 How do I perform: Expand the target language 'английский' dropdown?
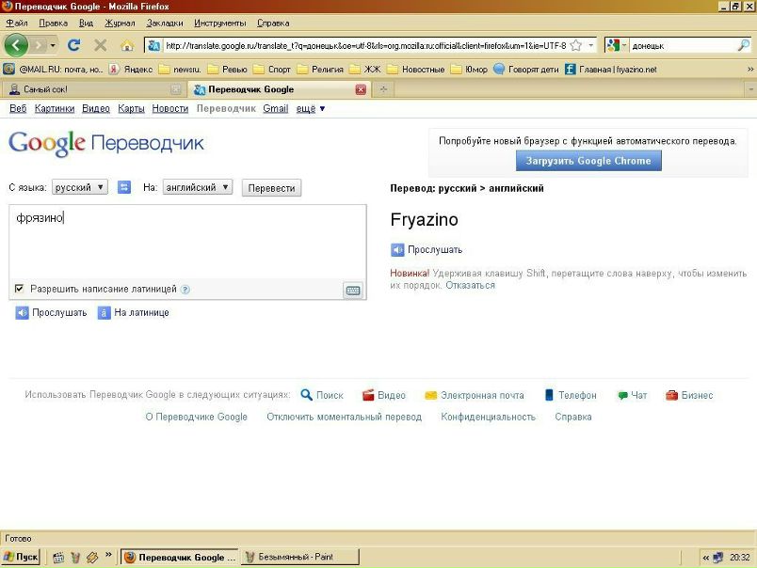(198, 187)
